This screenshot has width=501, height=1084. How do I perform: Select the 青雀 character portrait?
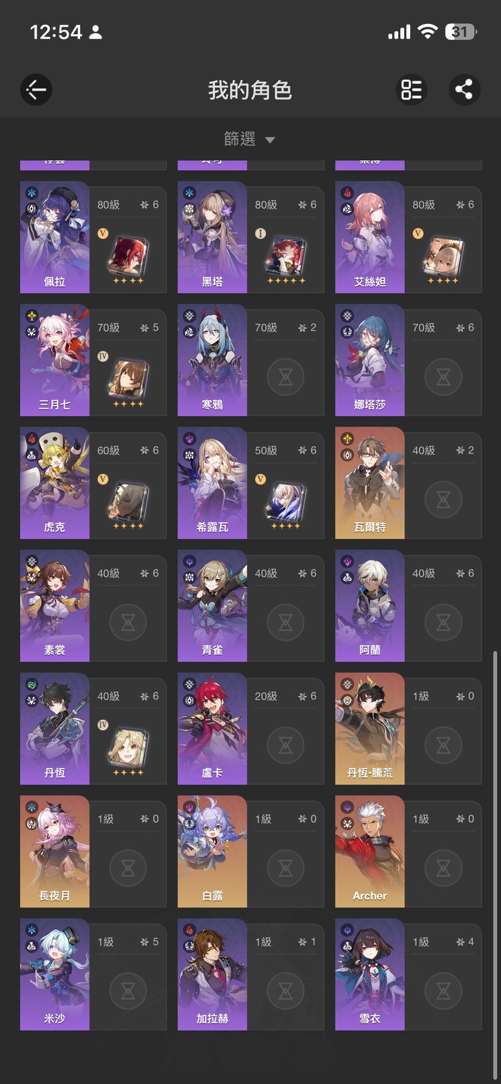tap(212, 606)
